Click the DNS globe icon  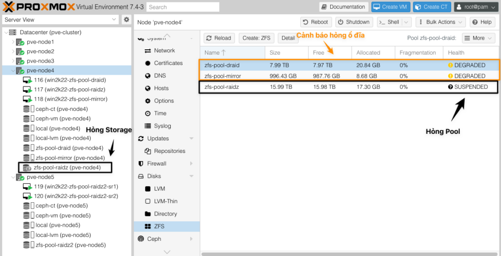[x=148, y=76]
